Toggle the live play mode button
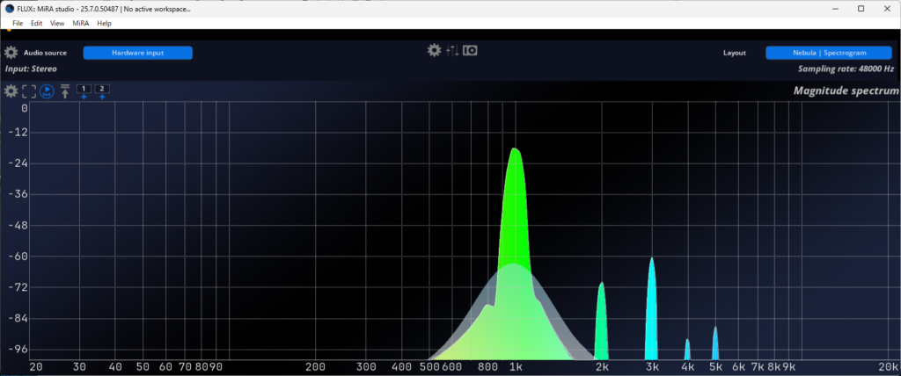 pyautogui.click(x=47, y=91)
